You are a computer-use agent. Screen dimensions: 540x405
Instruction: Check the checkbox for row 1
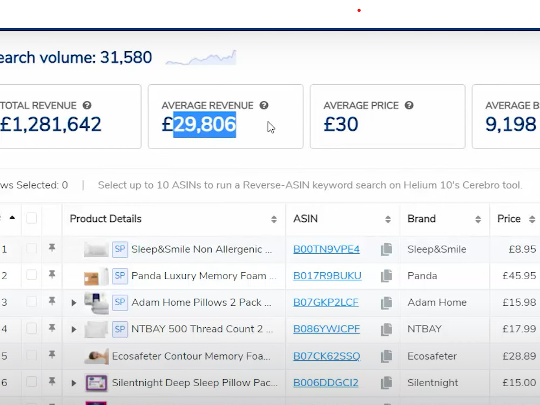coord(32,248)
